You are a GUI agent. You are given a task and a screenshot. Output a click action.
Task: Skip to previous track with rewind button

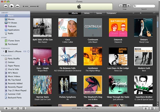click(6, 6)
